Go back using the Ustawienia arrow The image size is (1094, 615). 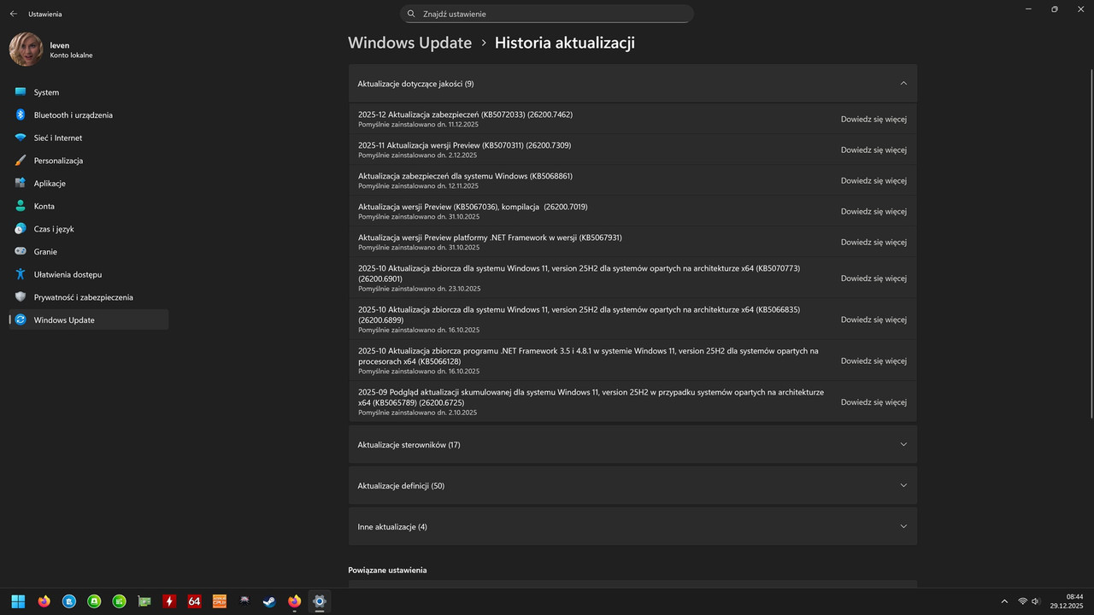click(x=13, y=14)
